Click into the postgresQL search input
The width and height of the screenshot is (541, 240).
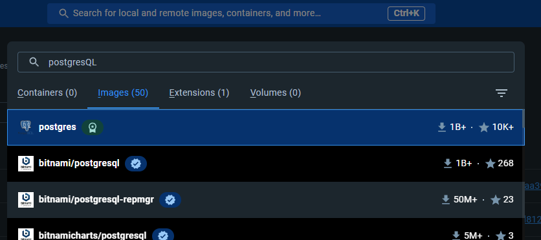pyautogui.click(x=266, y=62)
